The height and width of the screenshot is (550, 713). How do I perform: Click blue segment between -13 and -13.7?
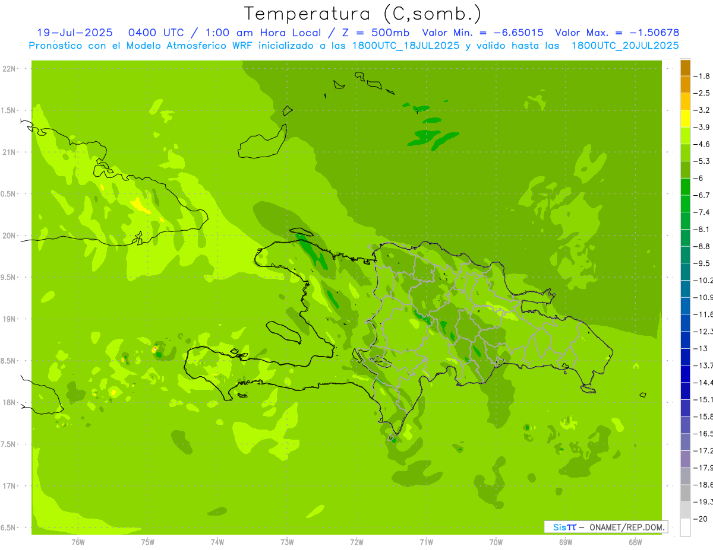click(685, 357)
